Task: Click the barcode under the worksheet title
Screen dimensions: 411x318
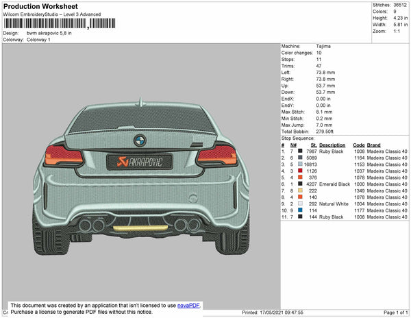Action: pos(59,23)
